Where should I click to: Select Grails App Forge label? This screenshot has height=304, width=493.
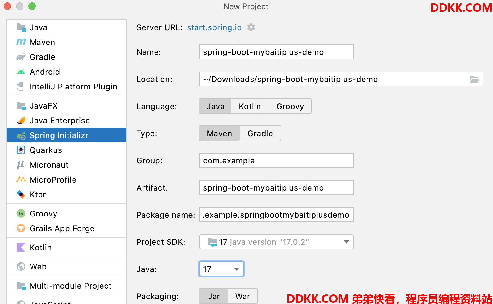point(62,228)
